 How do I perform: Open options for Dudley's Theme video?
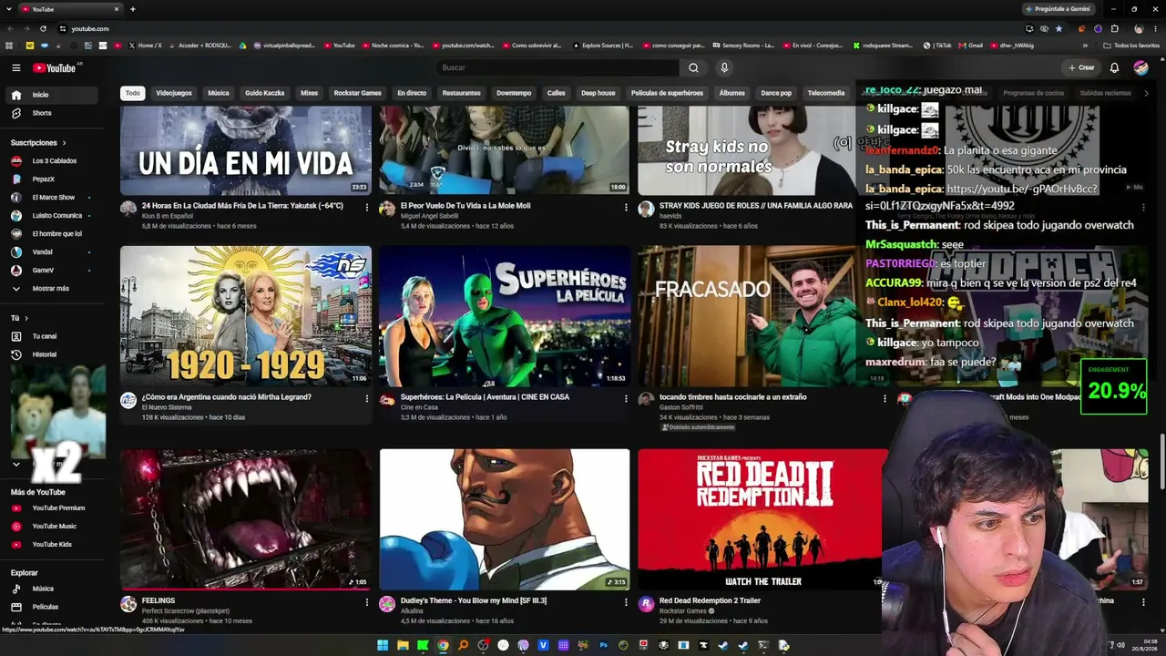(x=626, y=602)
